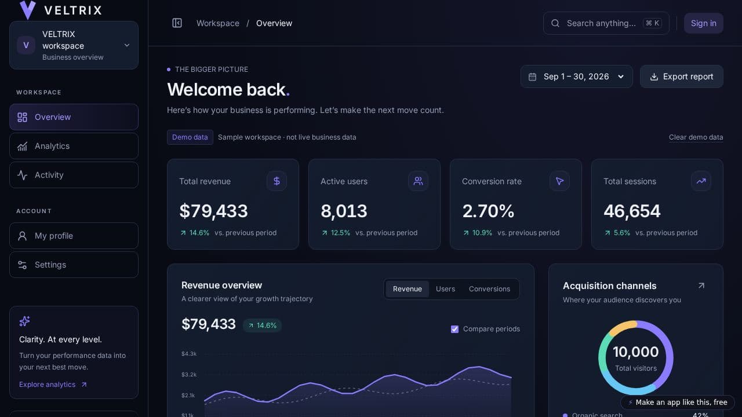Click the Make an app like this badge
The width and height of the screenshot is (742, 417).
point(678,403)
